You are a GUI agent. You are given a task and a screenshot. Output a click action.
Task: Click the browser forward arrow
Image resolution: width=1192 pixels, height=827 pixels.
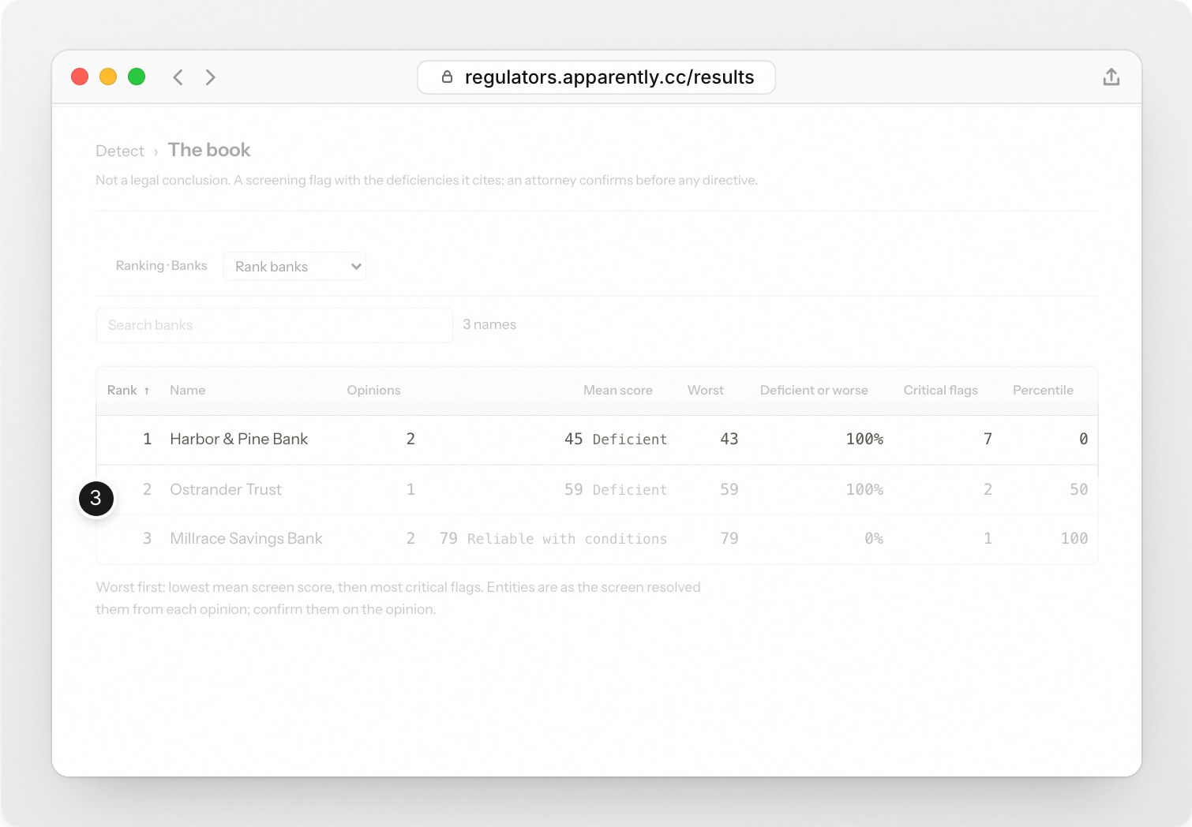210,77
